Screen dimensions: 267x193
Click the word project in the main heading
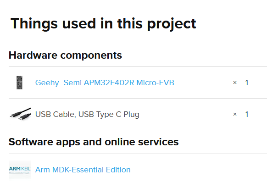point(172,24)
